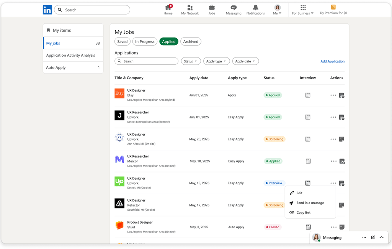Click the My items header
392x249 pixels.
pos(73,30)
